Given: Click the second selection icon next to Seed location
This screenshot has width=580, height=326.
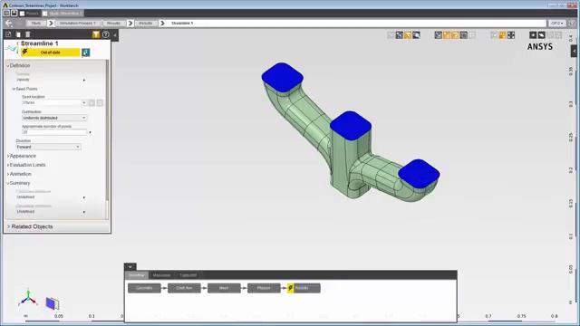Looking at the screenshot, I should [100, 102].
